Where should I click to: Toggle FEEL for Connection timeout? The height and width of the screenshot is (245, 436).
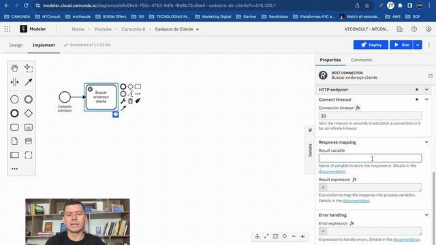[x=358, y=108]
